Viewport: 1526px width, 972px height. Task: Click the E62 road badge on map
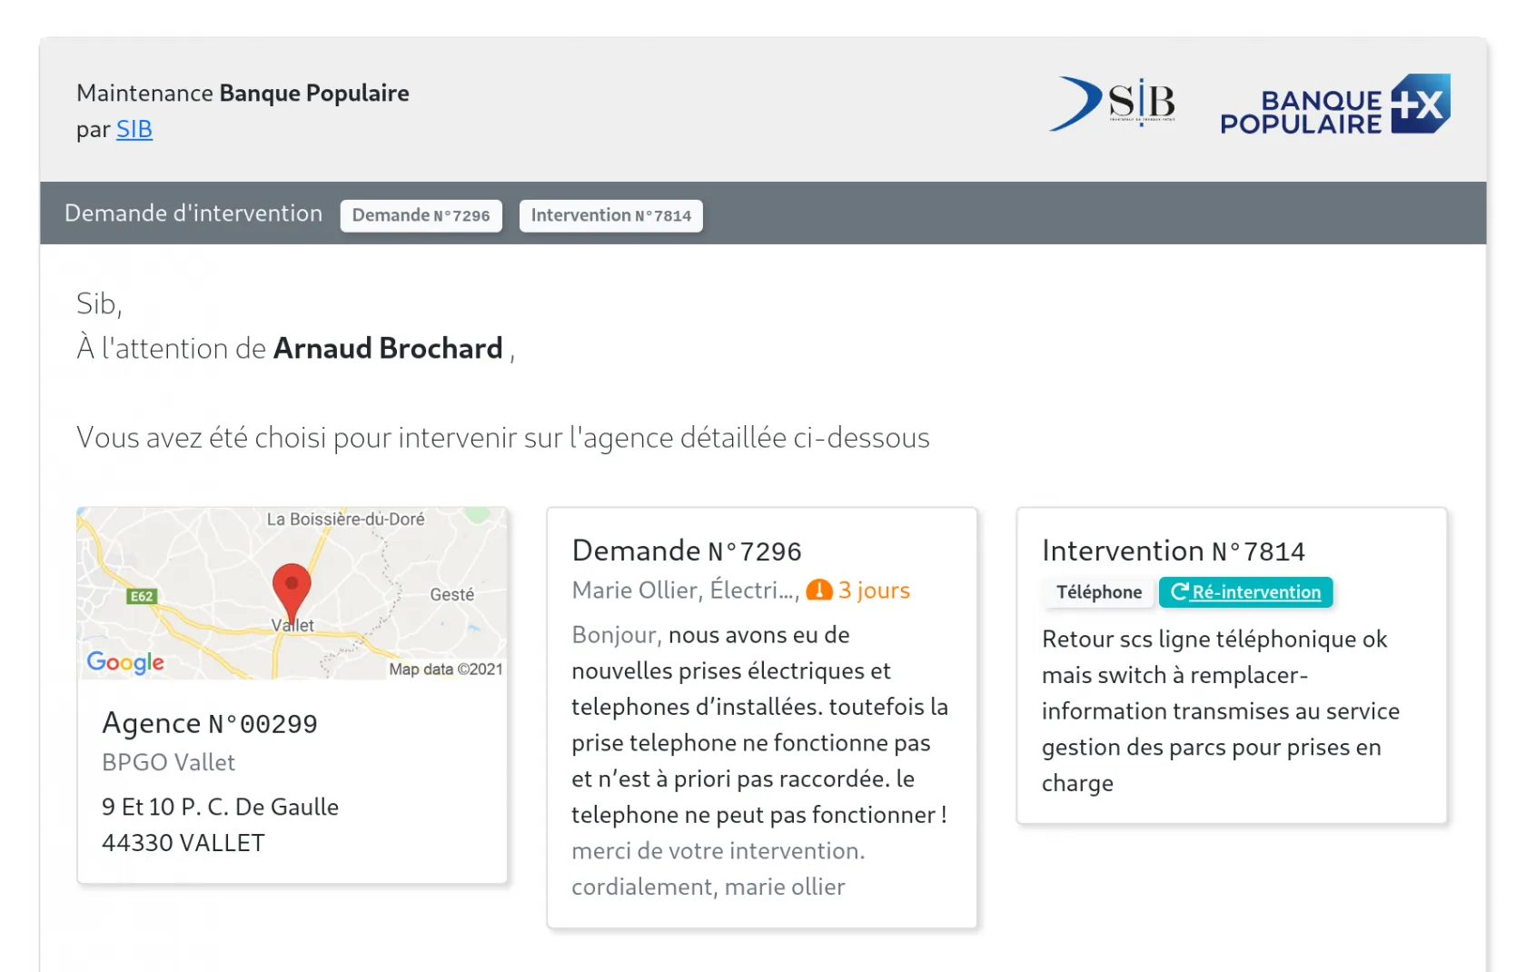(142, 597)
